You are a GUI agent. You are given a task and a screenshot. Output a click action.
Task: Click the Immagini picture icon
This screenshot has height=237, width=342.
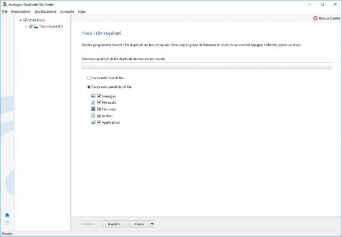[x=93, y=96]
